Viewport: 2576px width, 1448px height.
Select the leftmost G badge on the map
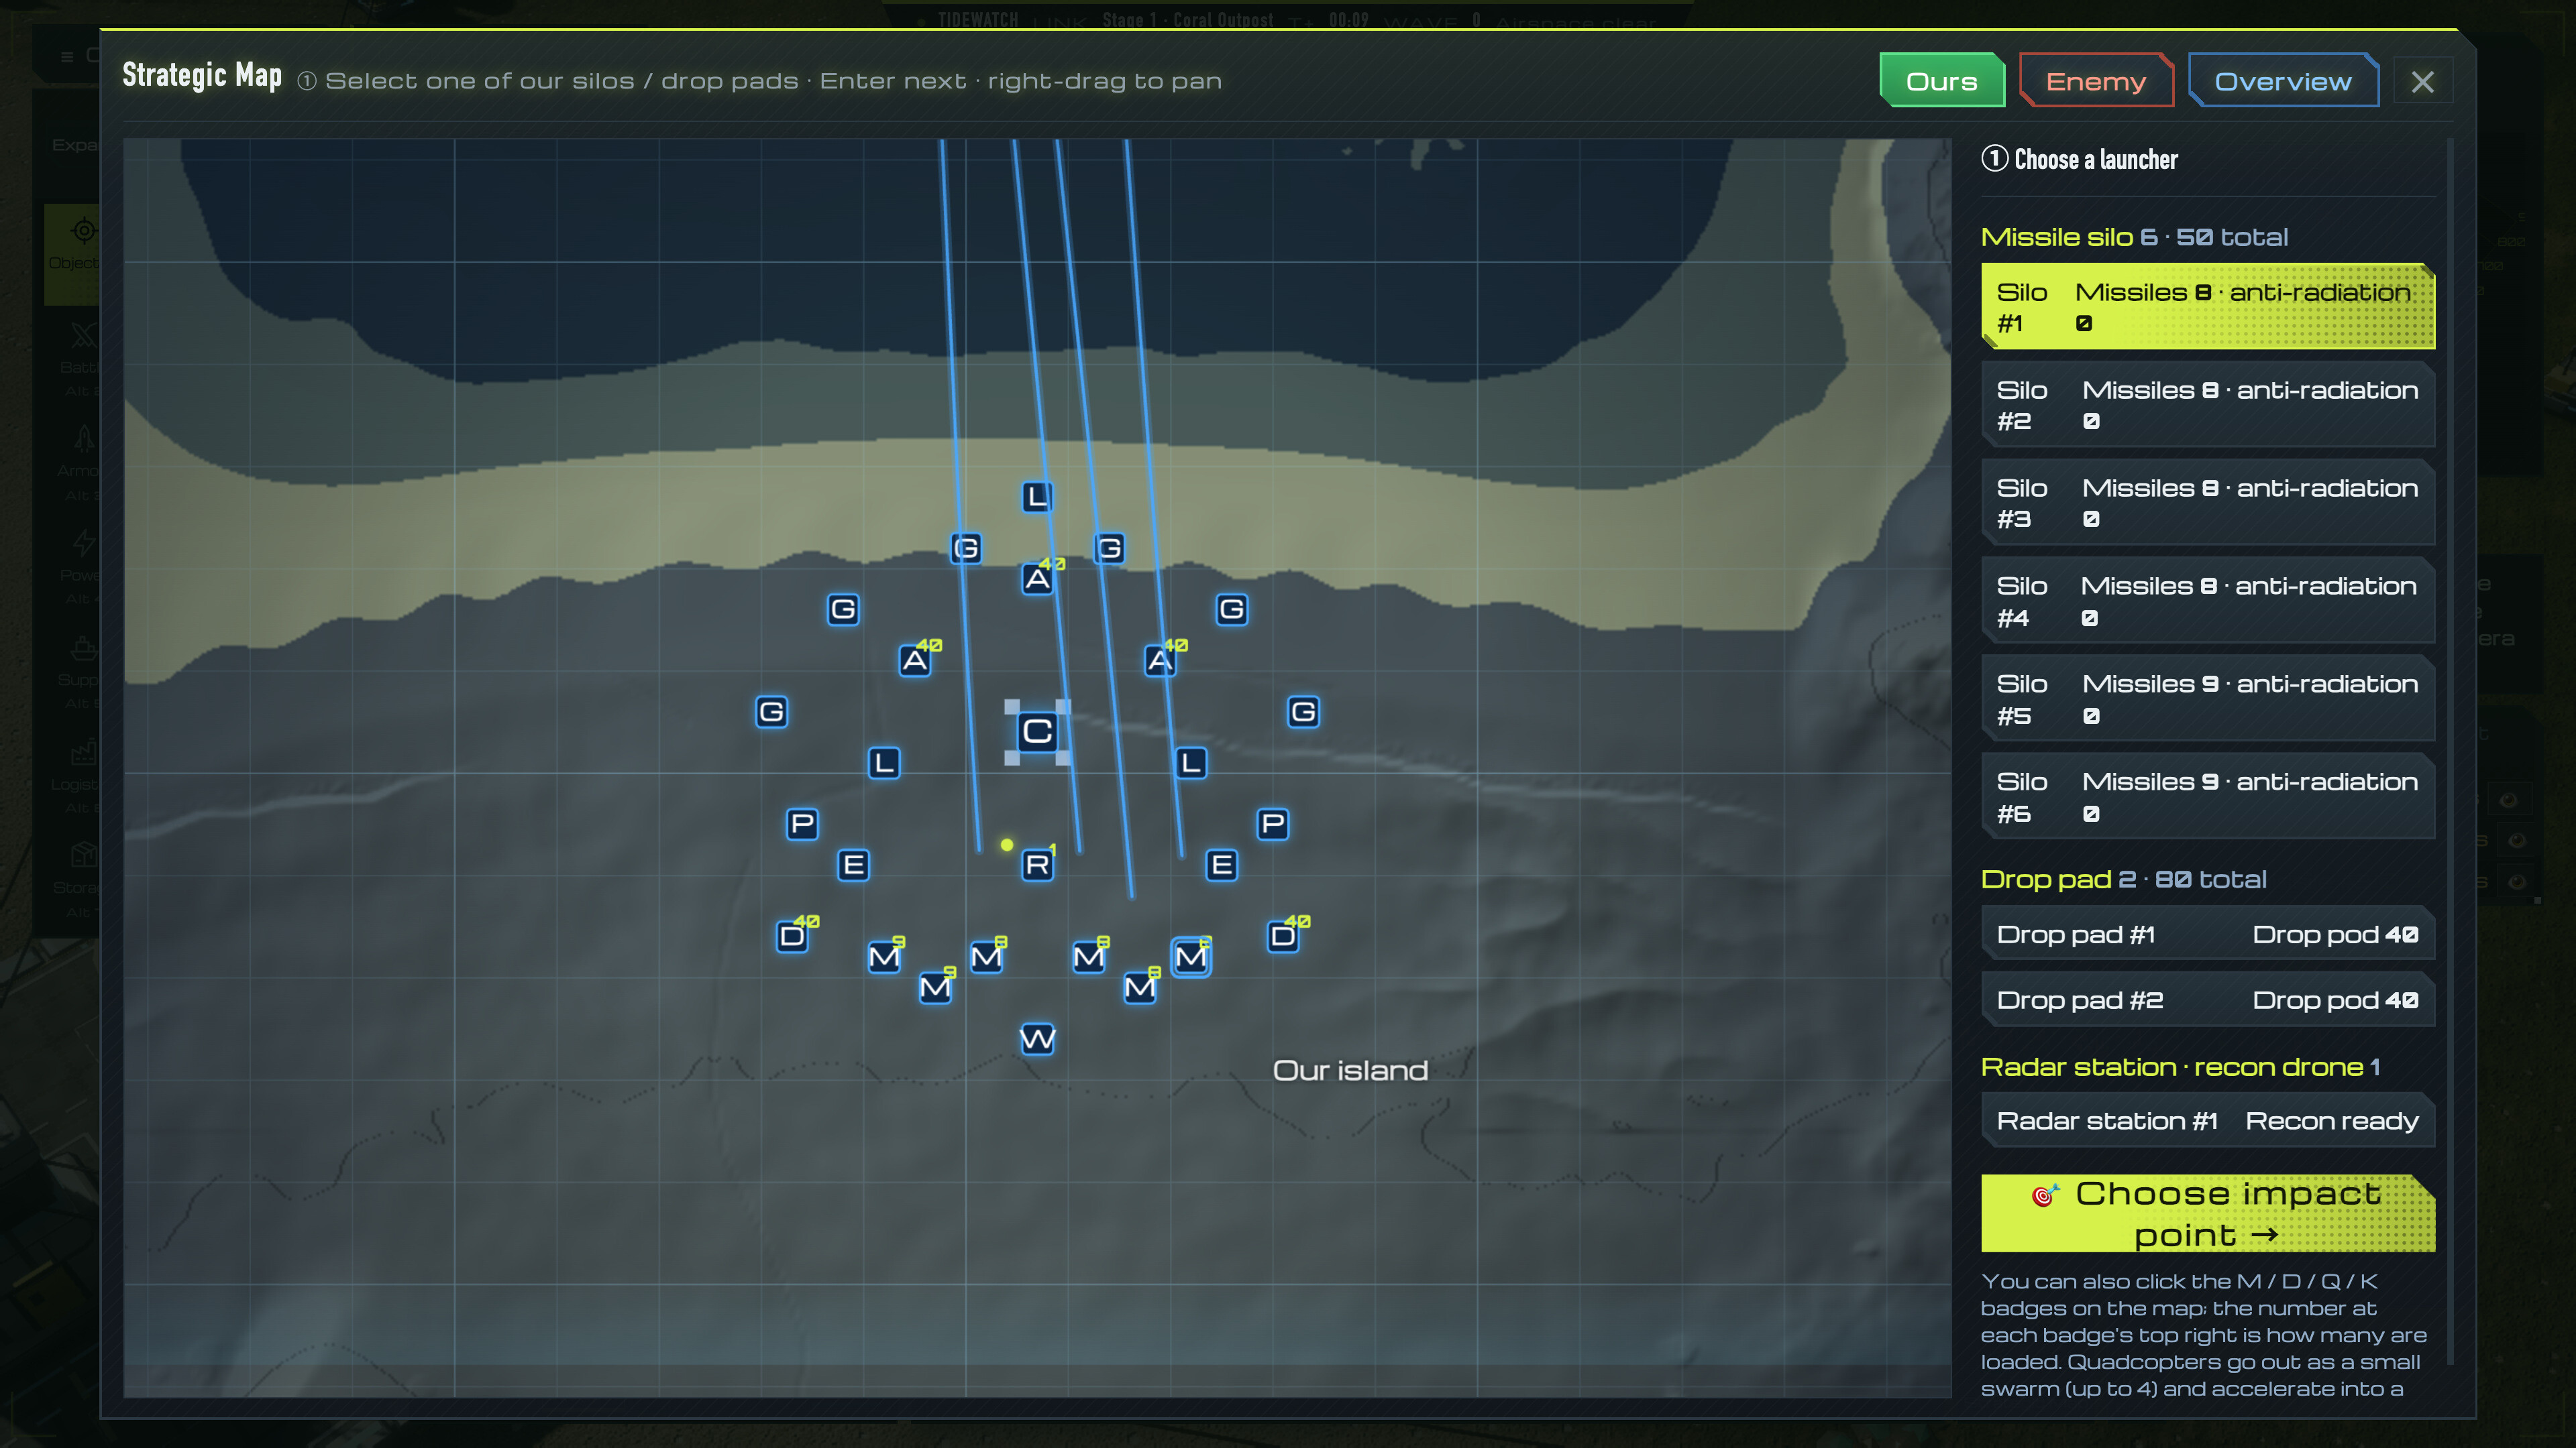point(771,711)
